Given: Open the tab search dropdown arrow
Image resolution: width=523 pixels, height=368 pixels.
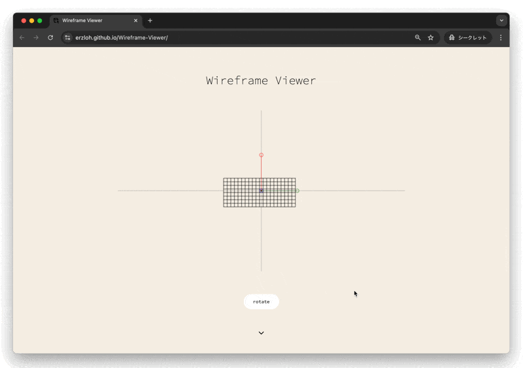Looking at the screenshot, I should click(x=501, y=20).
